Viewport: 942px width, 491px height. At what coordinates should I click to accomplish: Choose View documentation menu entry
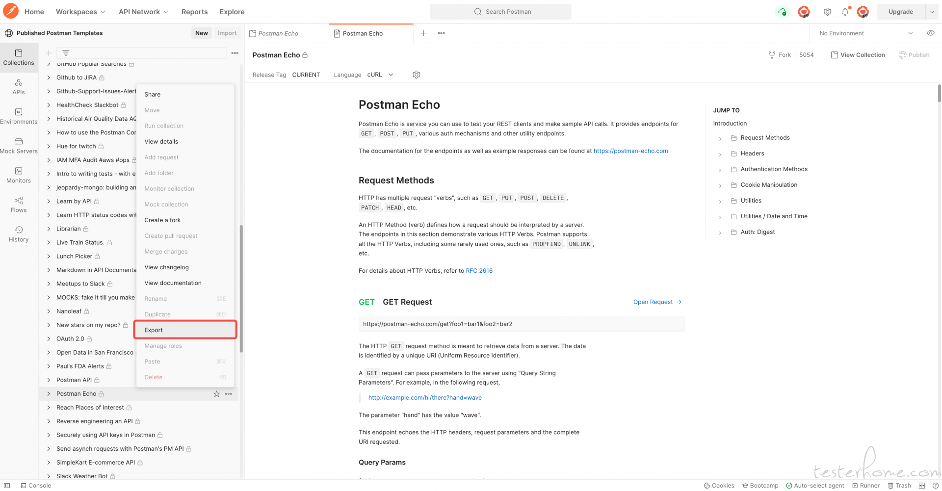[x=185, y=283]
